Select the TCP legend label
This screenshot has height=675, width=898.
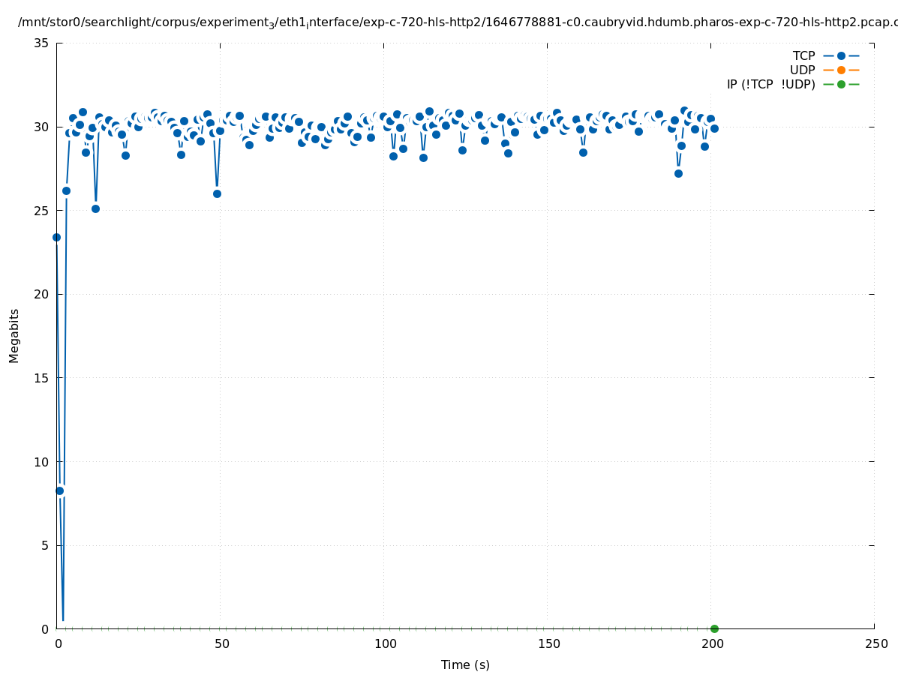point(803,55)
